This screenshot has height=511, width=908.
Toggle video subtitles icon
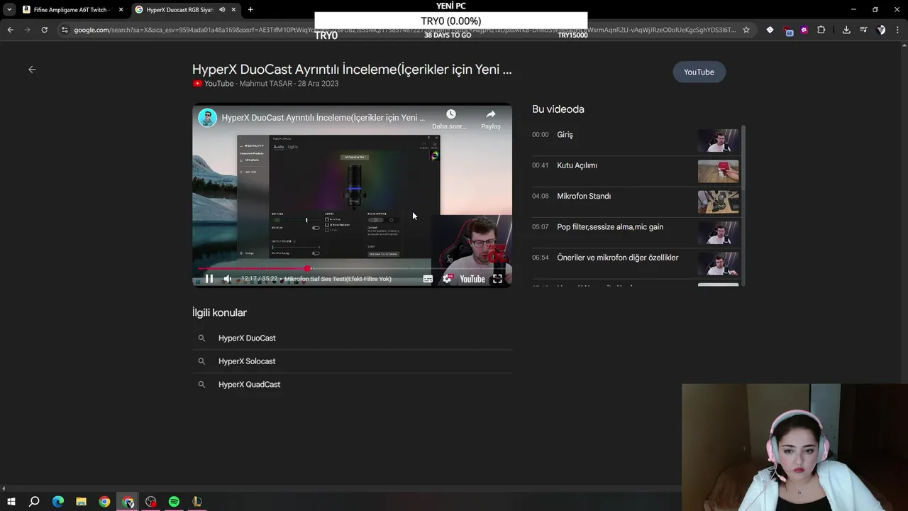[x=428, y=279]
